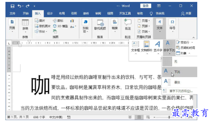211x123 pixels.
Task: Open the 形状 shapes dropdown
Action: (41, 31)
